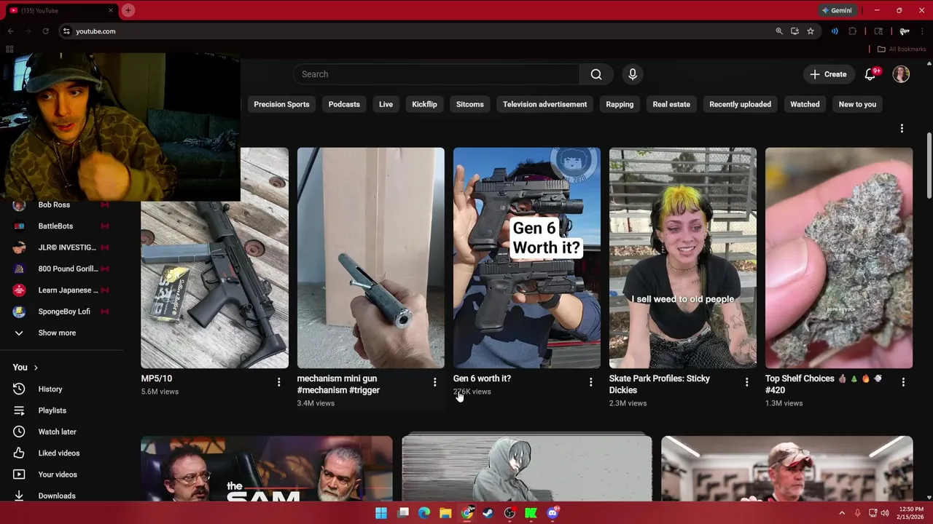Filter by Recently uploaded chip
933x524 pixels.
(740, 104)
